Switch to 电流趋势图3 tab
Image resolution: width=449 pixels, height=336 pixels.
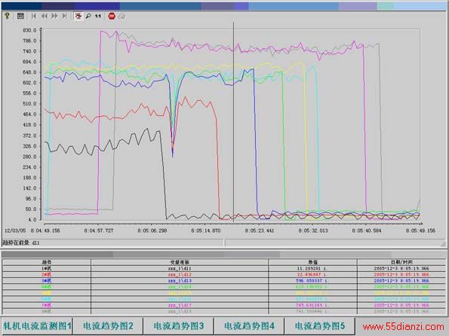point(179,325)
